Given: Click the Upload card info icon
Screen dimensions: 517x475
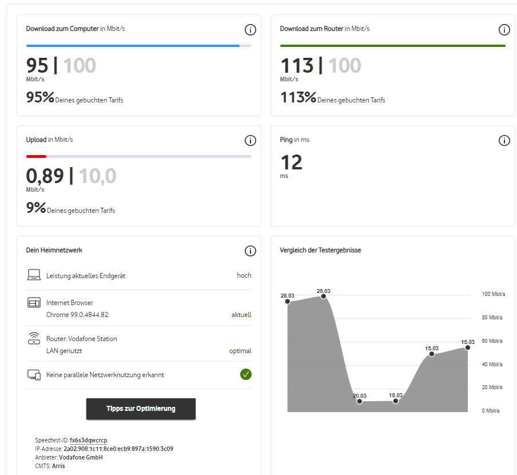Looking at the screenshot, I should click(x=250, y=141).
